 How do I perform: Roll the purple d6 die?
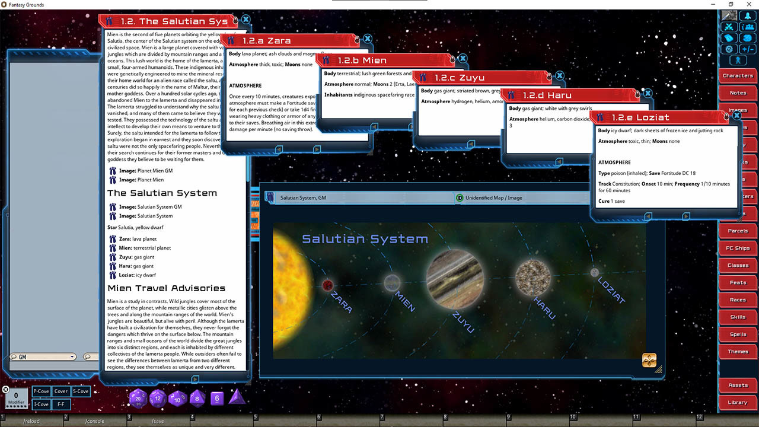(217, 398)
